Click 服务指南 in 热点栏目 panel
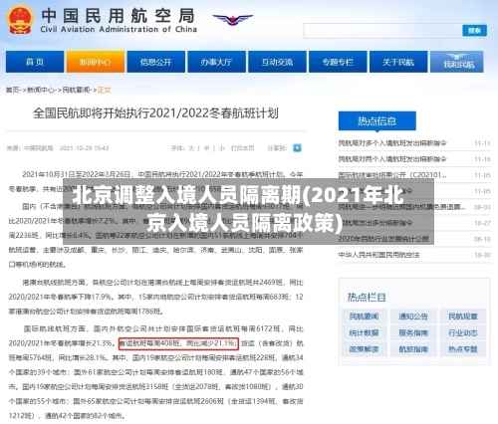Screen dimensions: 498x424 point(413,332)
